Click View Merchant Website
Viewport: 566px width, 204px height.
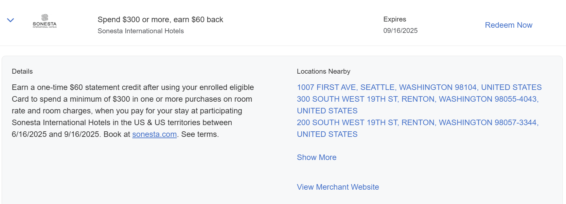(x=338, y=187)
